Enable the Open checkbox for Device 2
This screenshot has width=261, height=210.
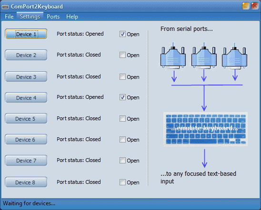pyautogui.click(x=122, y=55)
